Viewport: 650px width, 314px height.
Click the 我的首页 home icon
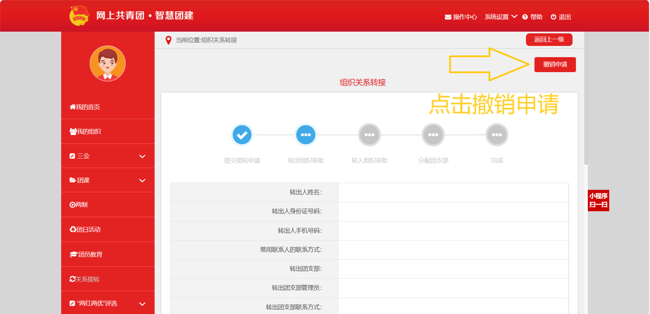coord(72,107)
